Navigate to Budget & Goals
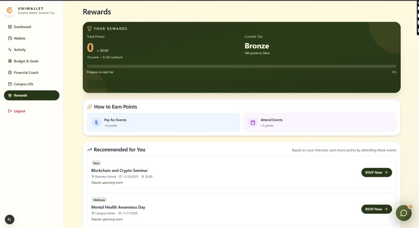Image resolution: width=419 pixels, height=228 pixels. click(32, 61)
